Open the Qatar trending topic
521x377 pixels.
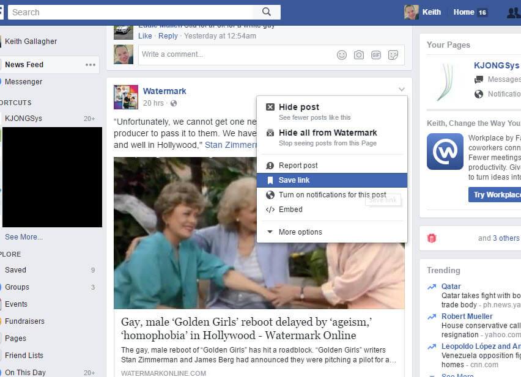tap(451, 286)
